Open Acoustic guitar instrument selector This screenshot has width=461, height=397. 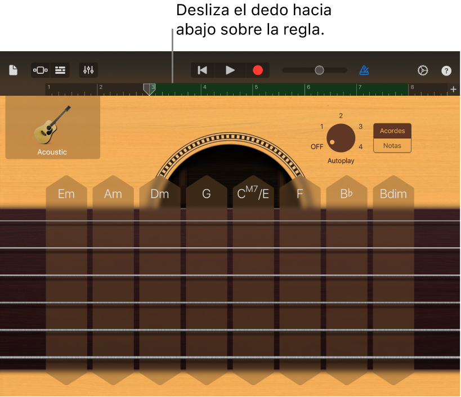pyautogui.click(x=52, y=128)
